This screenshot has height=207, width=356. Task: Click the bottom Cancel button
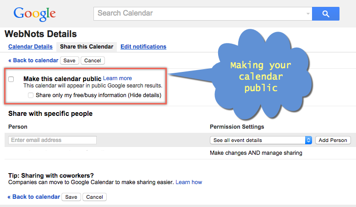(x=94, y=197)
